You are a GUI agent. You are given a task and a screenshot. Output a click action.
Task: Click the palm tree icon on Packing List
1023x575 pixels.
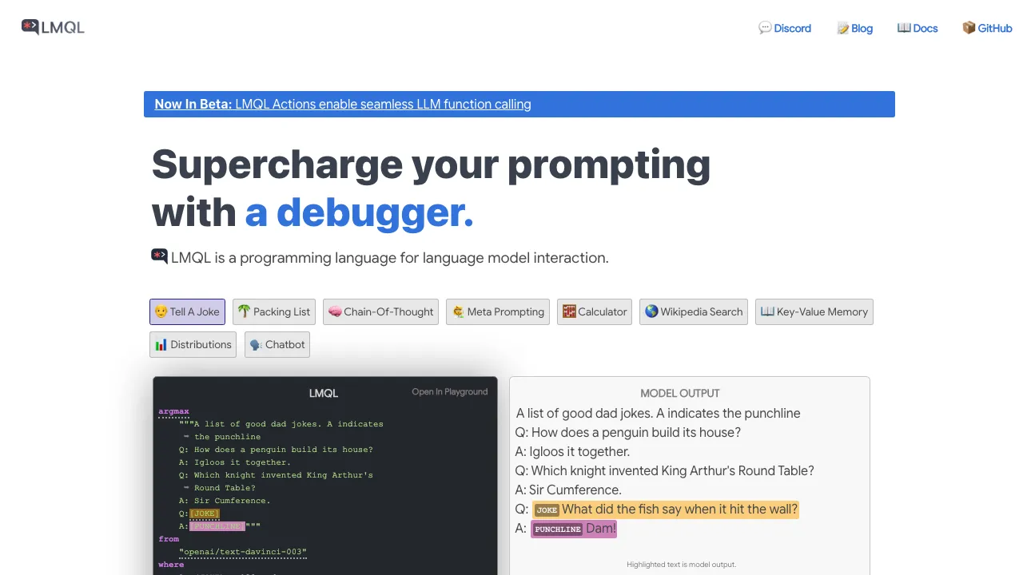point(244,311)
